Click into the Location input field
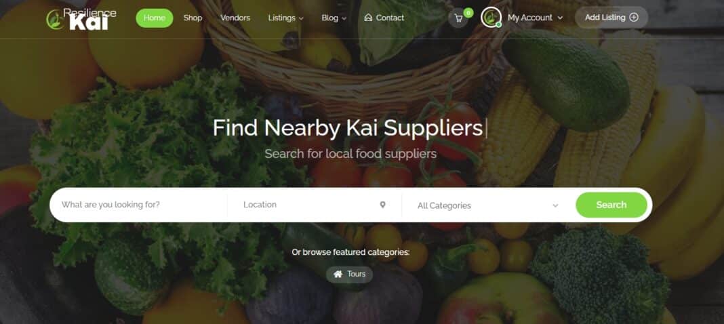Screen dimensions: 724x324 coord(314,205)
